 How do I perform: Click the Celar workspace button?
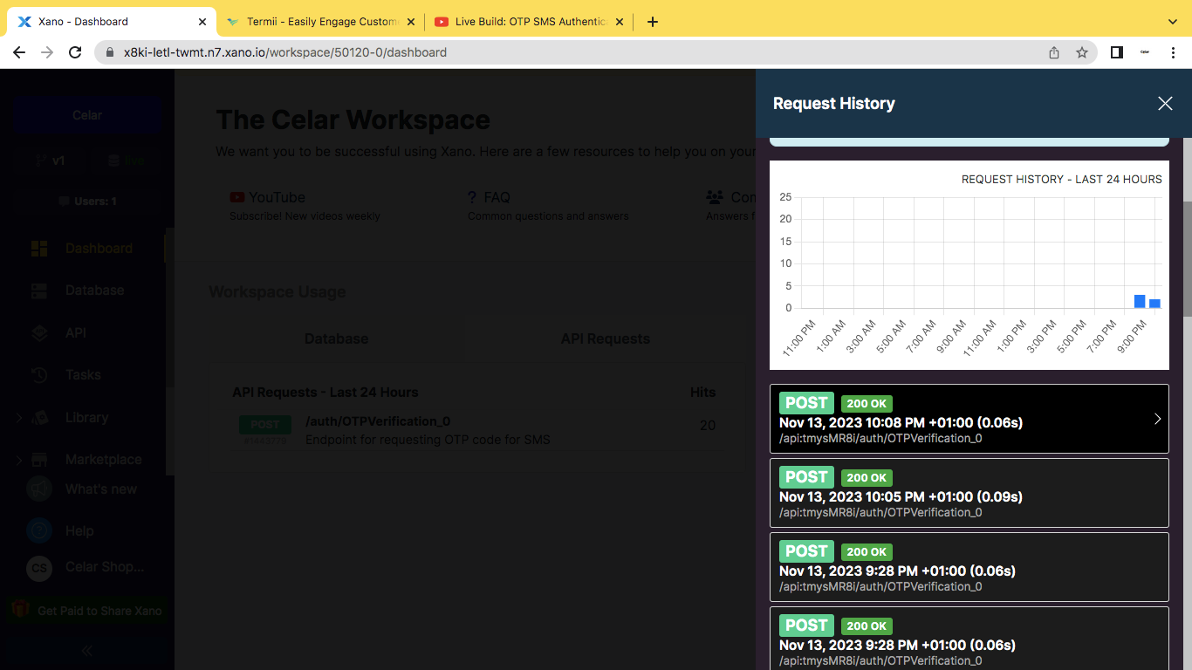(x=87, y=115)
